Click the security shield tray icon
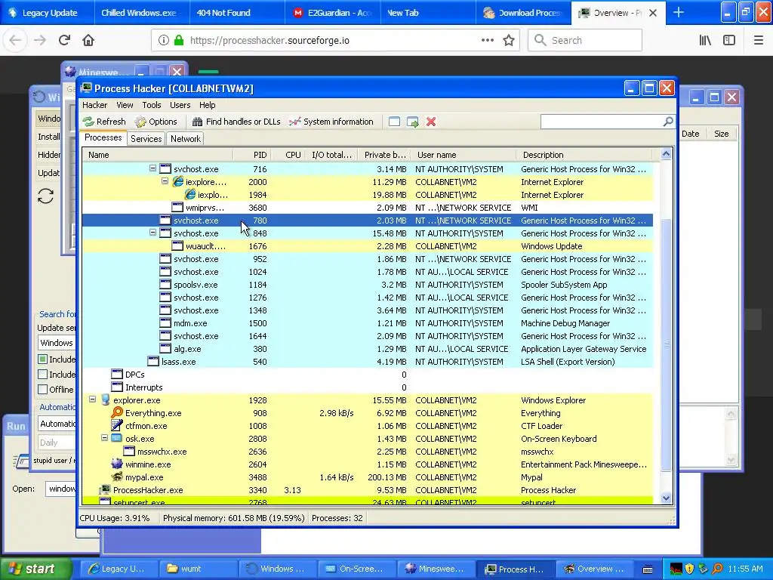Image resolution: width=773 pixels, height=580 pixels. (x=689, y=569)
